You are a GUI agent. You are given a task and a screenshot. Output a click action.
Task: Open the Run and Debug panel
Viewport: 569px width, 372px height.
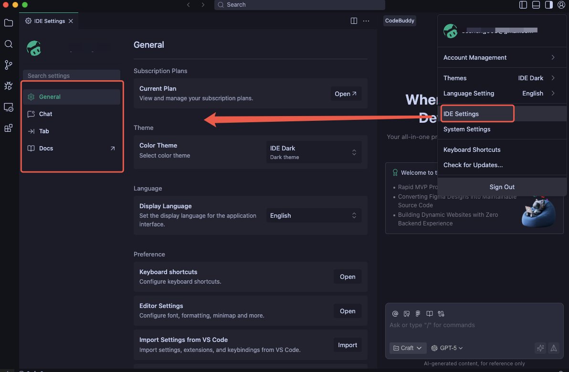click(x=8, y=85)
